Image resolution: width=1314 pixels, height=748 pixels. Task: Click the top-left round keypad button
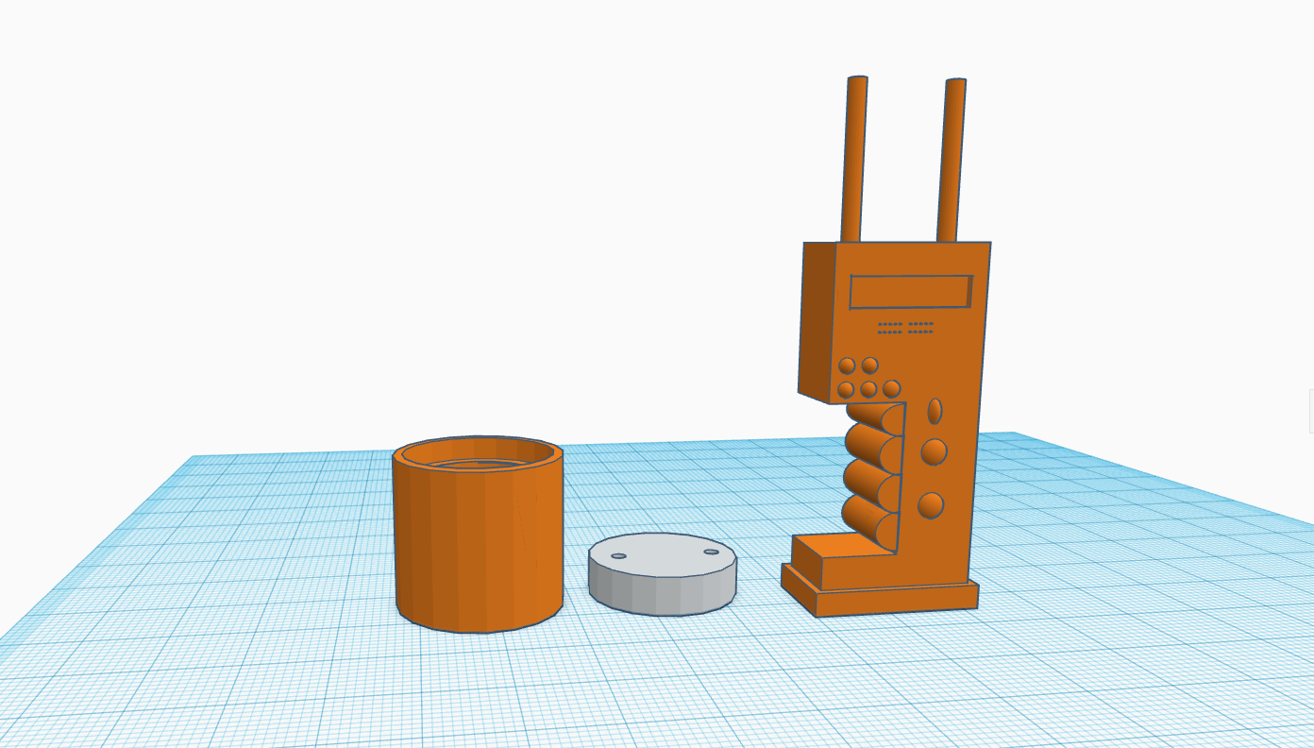(847, 365)
